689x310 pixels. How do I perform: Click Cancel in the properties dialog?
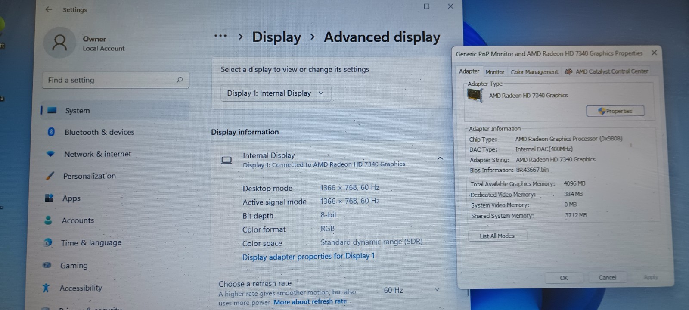[607, 277]
